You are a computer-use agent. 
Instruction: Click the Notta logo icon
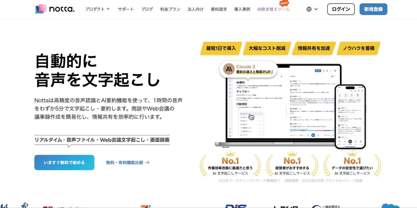click(x=41, y=9)
